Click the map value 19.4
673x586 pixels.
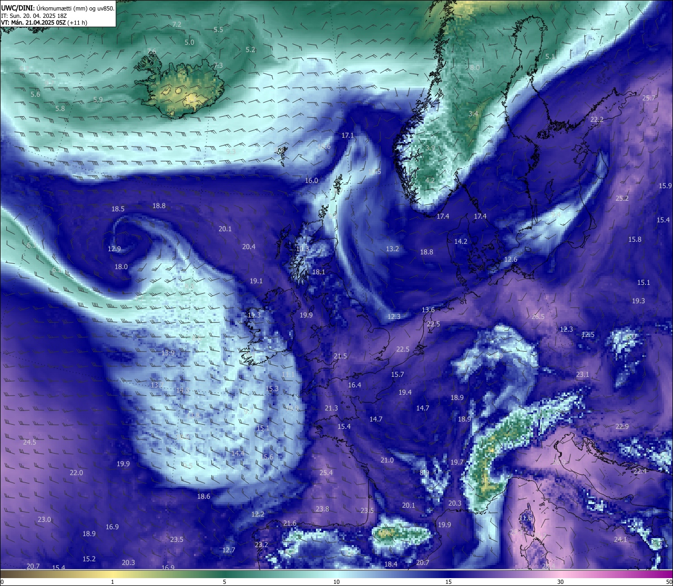coord(405,393)
